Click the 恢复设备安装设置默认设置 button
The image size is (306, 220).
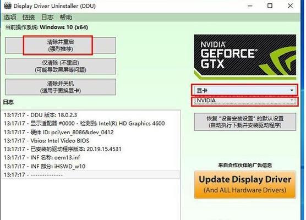tap(245, 122)
